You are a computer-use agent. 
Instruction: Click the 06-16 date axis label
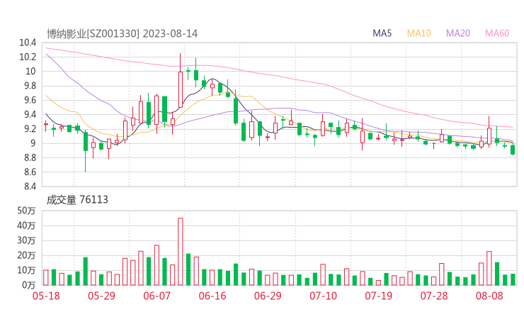pos(212,296)
